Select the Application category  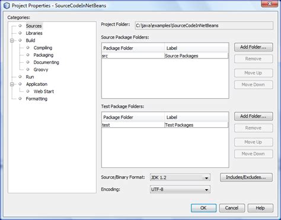point(37,84)
